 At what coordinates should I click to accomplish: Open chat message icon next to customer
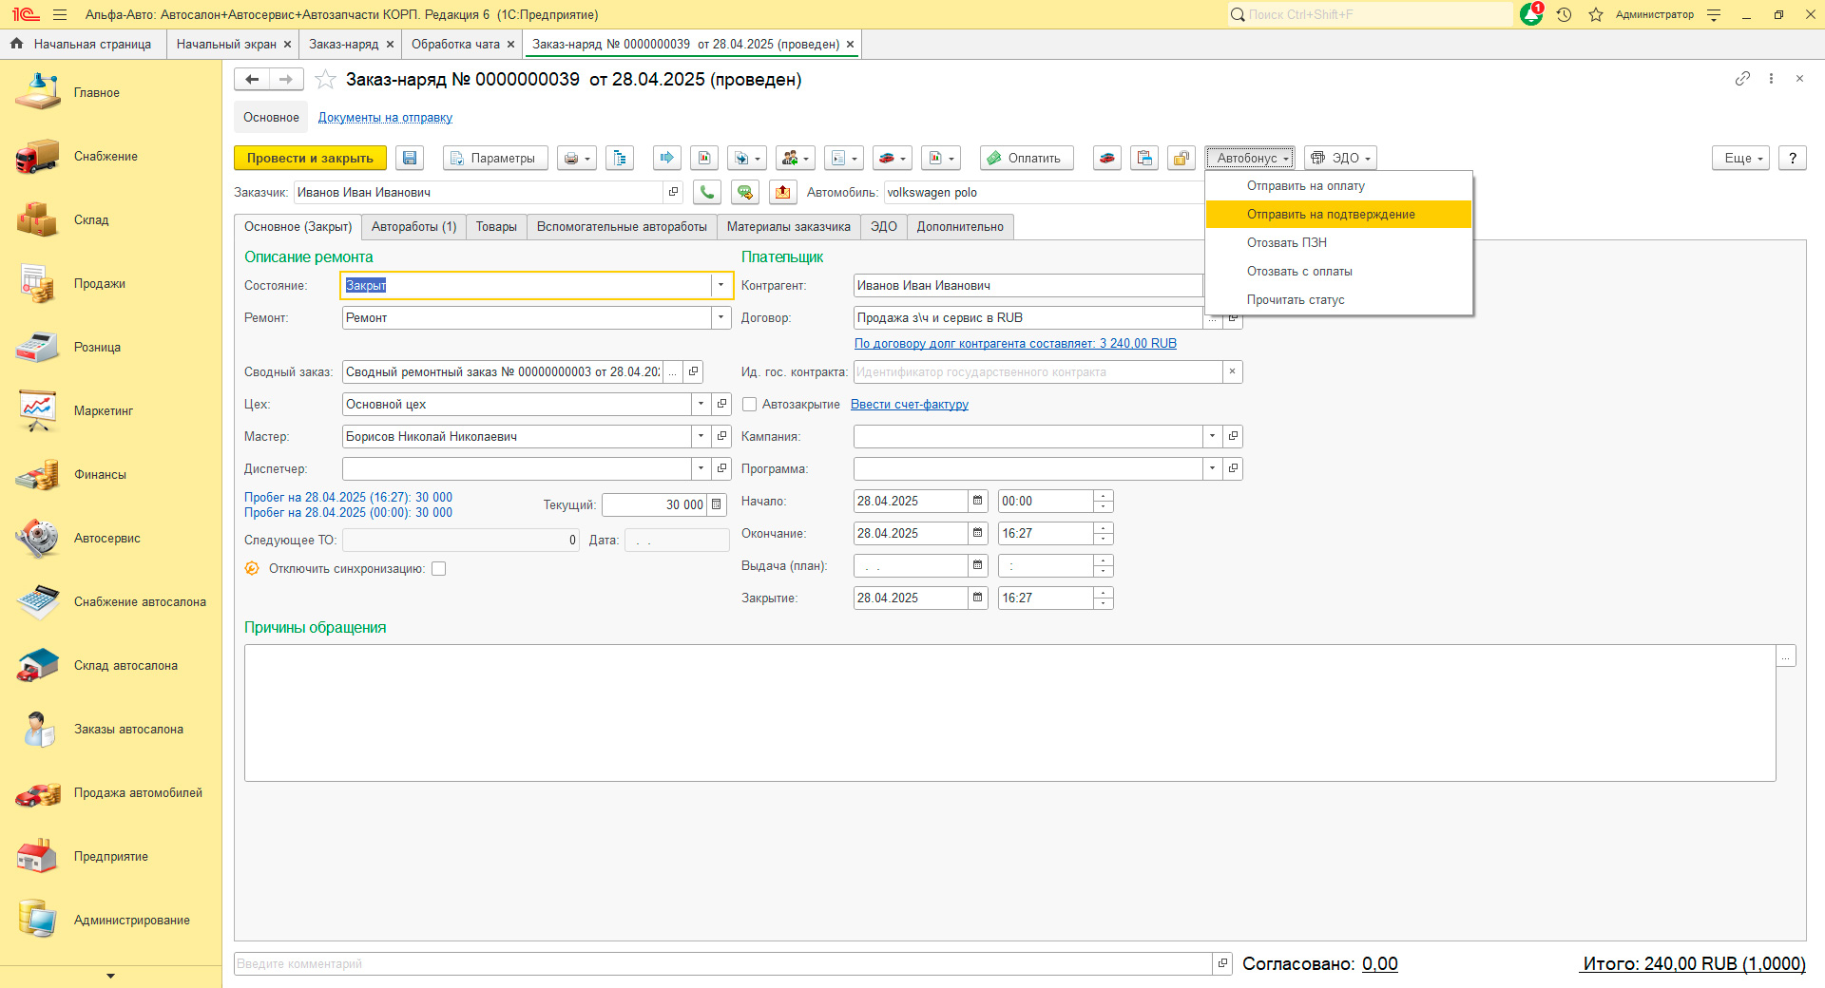click(745, 192)
